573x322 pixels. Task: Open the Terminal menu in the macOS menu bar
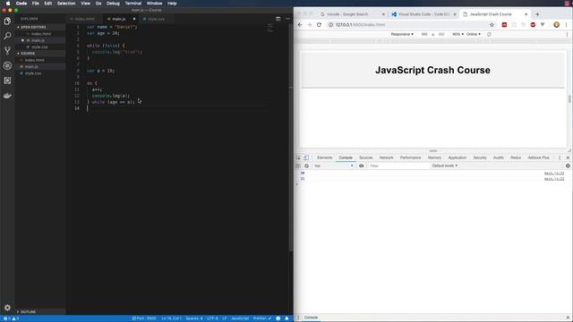(x=133, y=4)
